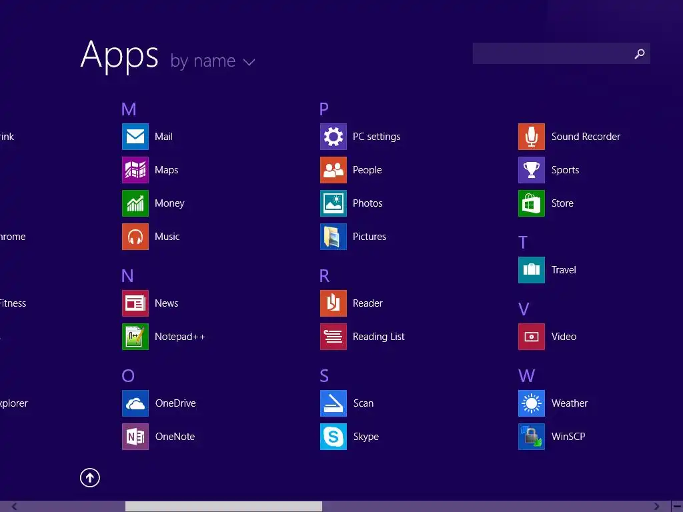The height and width of the screenshot is (512, 683).
Task: Launch the Maps app icon
Action: [x=135, y=170]
